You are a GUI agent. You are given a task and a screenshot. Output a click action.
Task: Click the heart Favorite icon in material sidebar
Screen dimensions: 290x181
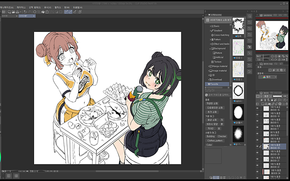tap(249, 47)
